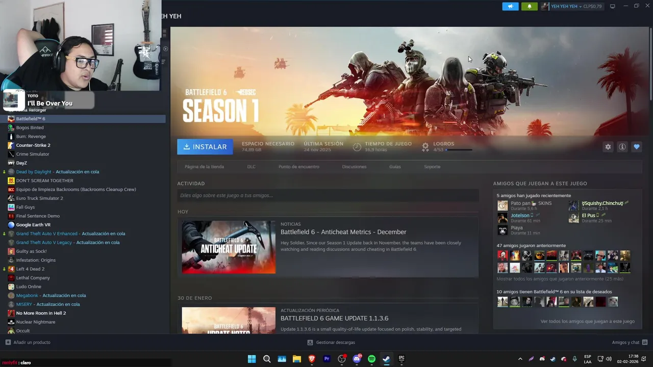Select Grand Theft Auto V Enhanced entry
Image resolution: width=653 pixels, height=367 pixels.
(x=83, y=233)
